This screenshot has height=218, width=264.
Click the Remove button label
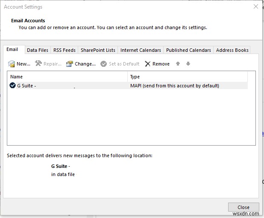pos(161,64)
